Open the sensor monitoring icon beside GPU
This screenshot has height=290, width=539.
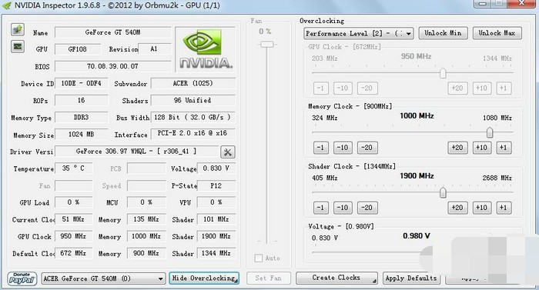[18, 46]
